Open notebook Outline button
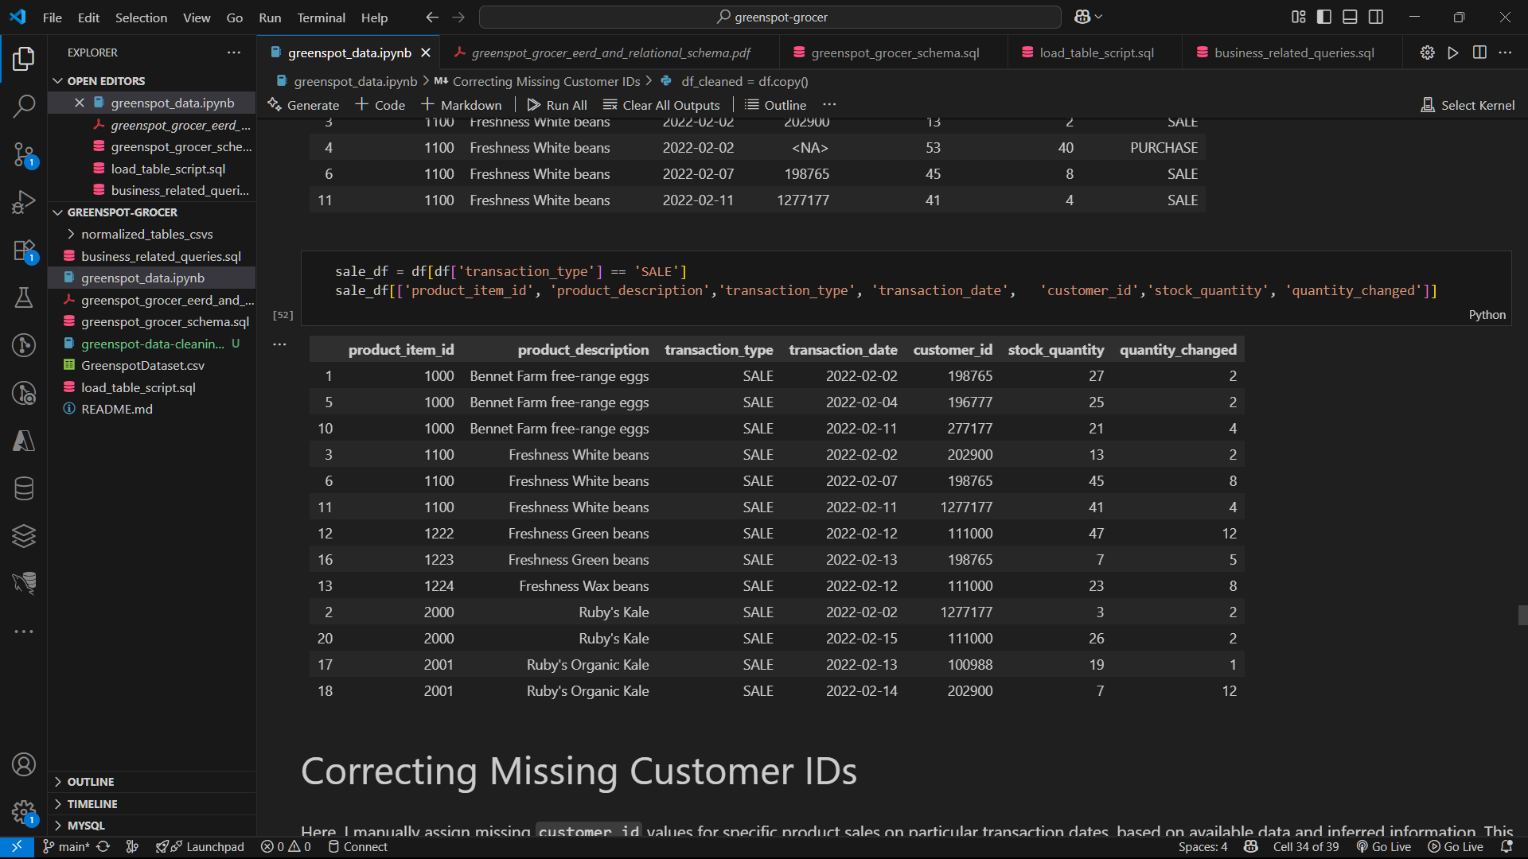Image resolution: width=1528 pixels, height=859 pixels. click(x=775, y=105)
